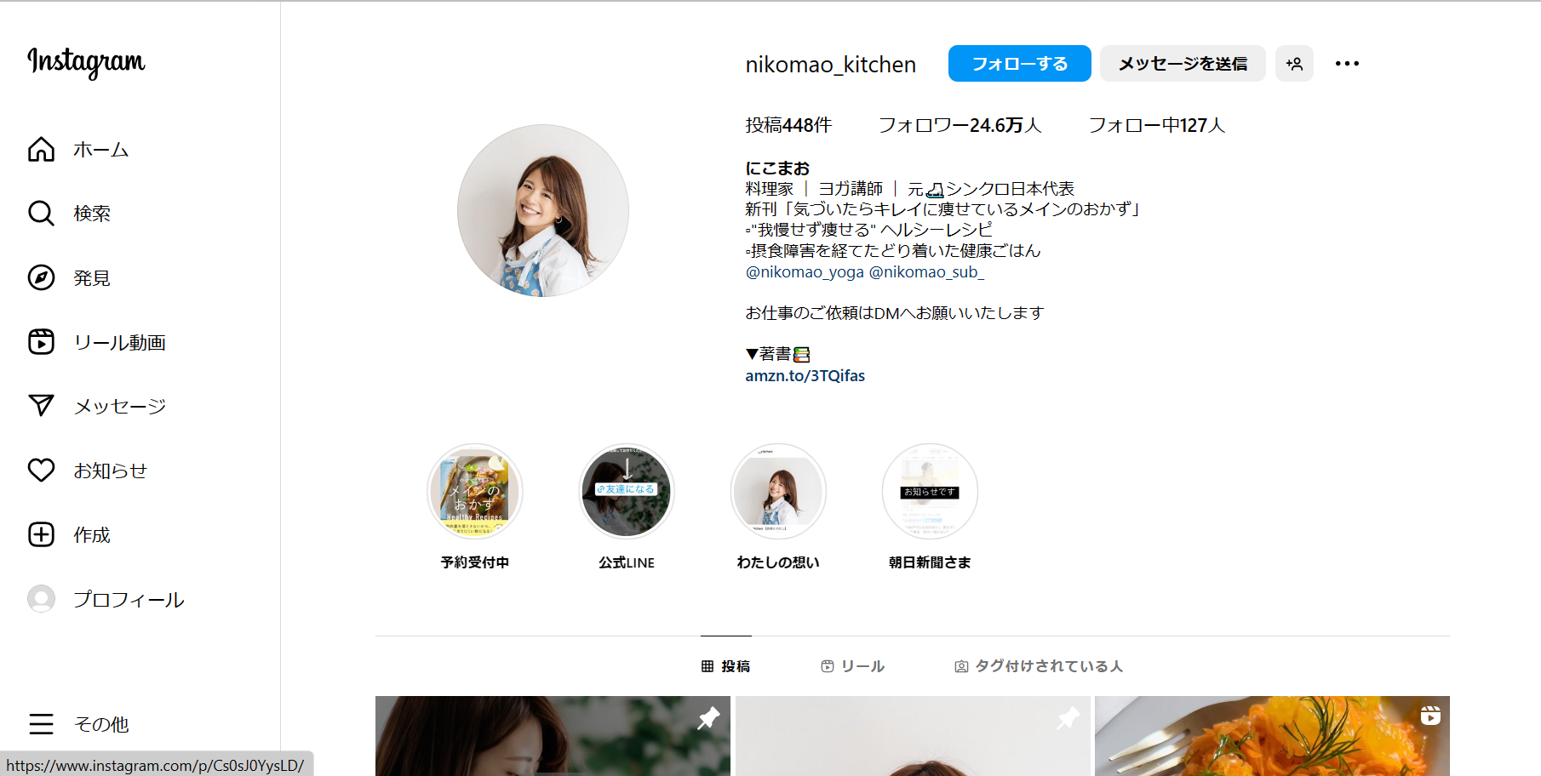Open the わたしの想い story highlight

778,492
